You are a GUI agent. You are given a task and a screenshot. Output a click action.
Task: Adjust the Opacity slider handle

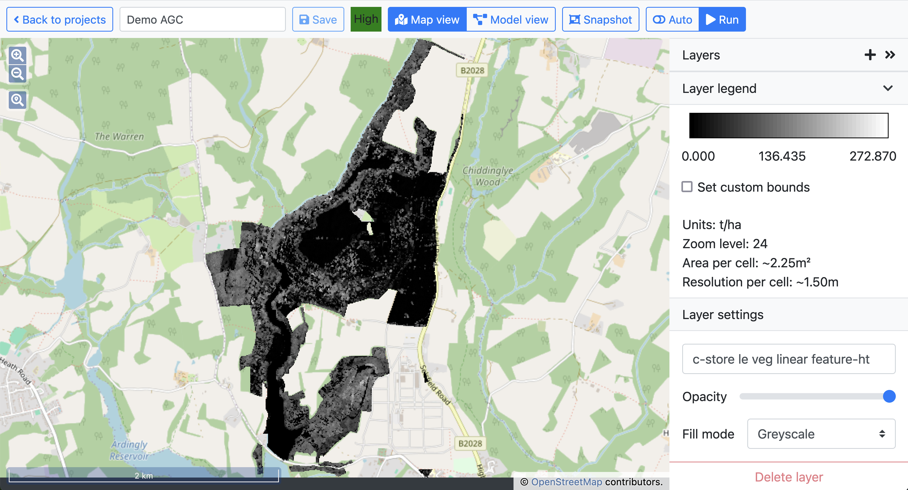point(889,396)
